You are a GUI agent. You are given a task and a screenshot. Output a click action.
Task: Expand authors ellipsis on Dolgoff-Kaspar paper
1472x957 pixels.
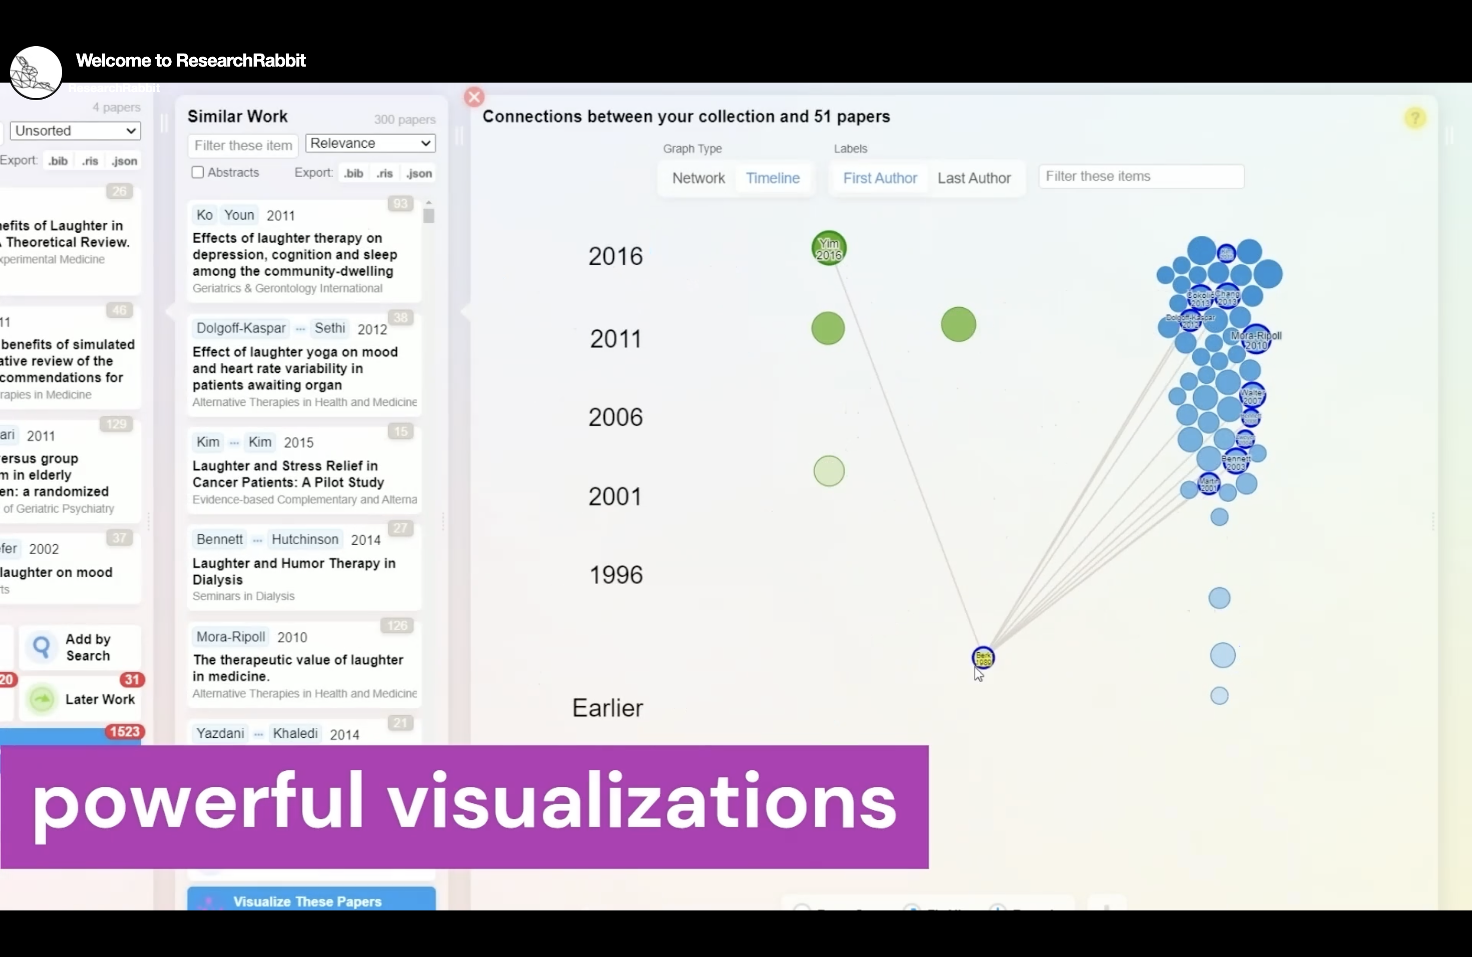coord(300,329)
